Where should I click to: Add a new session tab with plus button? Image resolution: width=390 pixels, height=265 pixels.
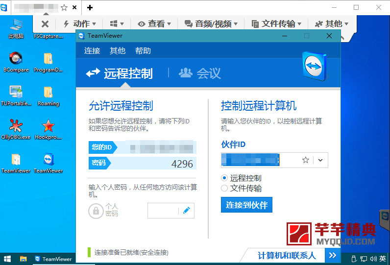[90, 8]
